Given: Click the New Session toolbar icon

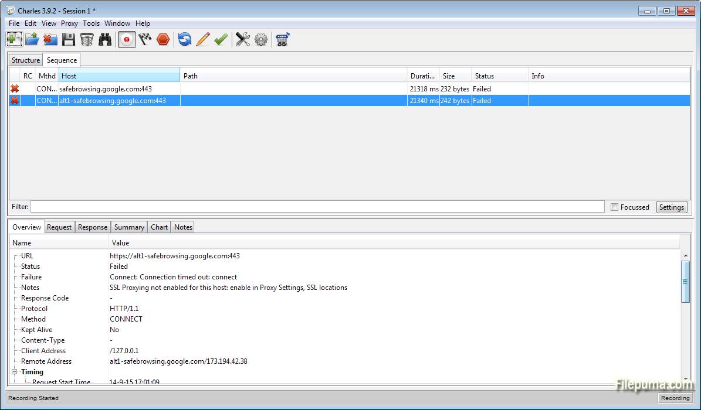Looking at the screenshot, I should [14, 39].
